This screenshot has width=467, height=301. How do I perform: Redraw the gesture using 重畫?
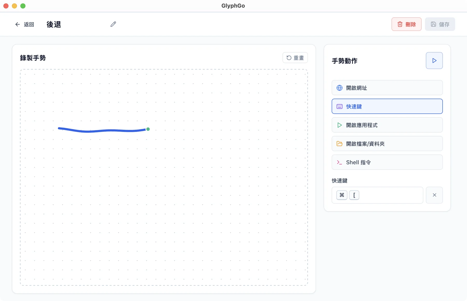(x=295, y=58)
